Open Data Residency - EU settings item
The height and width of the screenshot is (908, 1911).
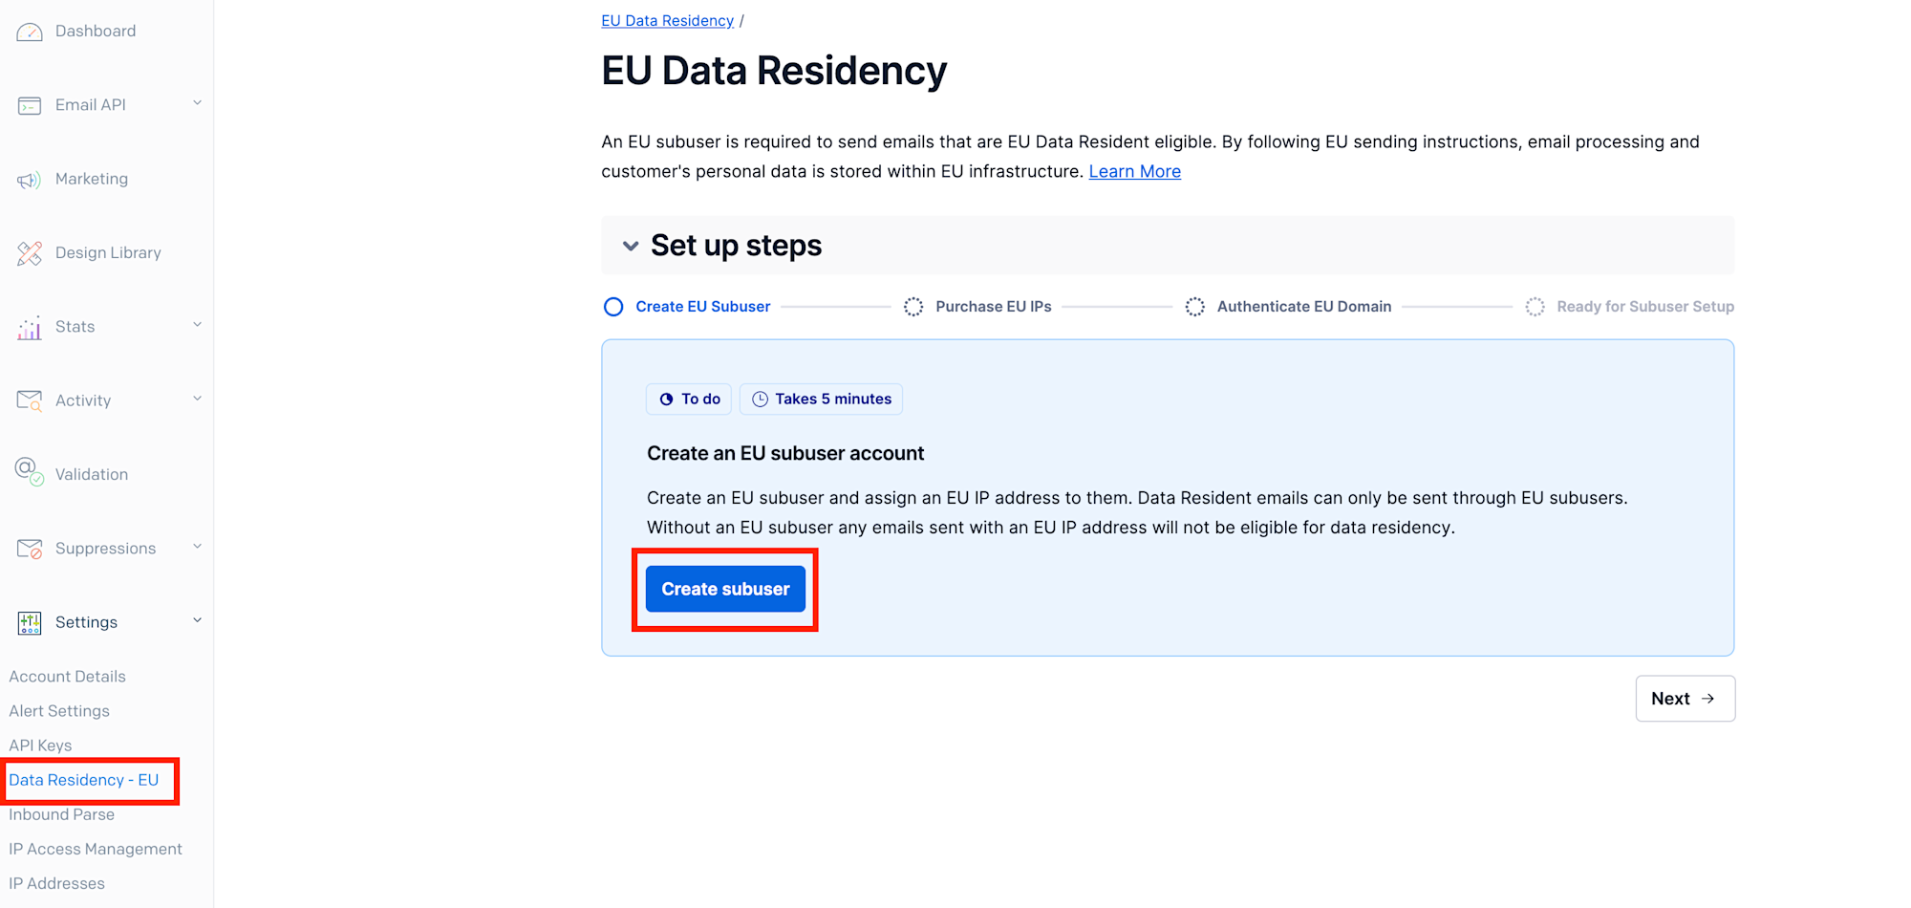pos(84,780)
